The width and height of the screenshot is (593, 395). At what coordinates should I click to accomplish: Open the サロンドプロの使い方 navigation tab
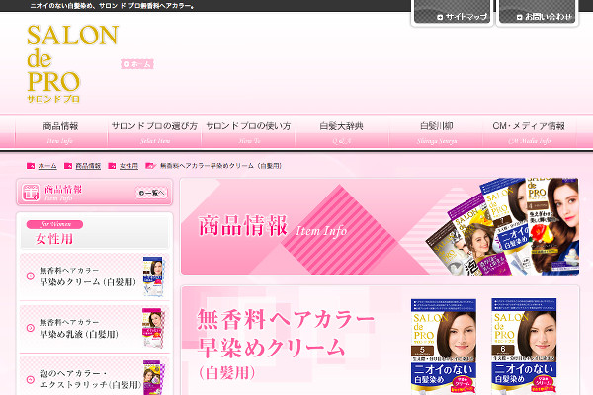(248, 131)
